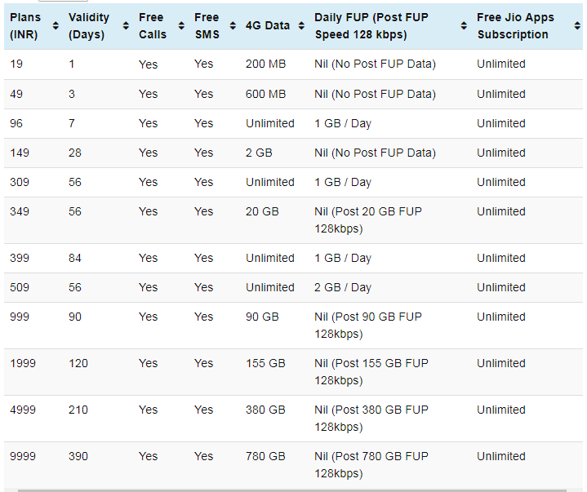The image size is (587, 492).
Task: Sort table by Plans (INR) arrow icon
Action: (x=56, y=25)
